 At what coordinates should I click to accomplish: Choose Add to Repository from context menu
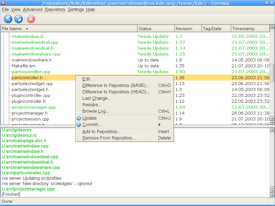pos(125,131)
